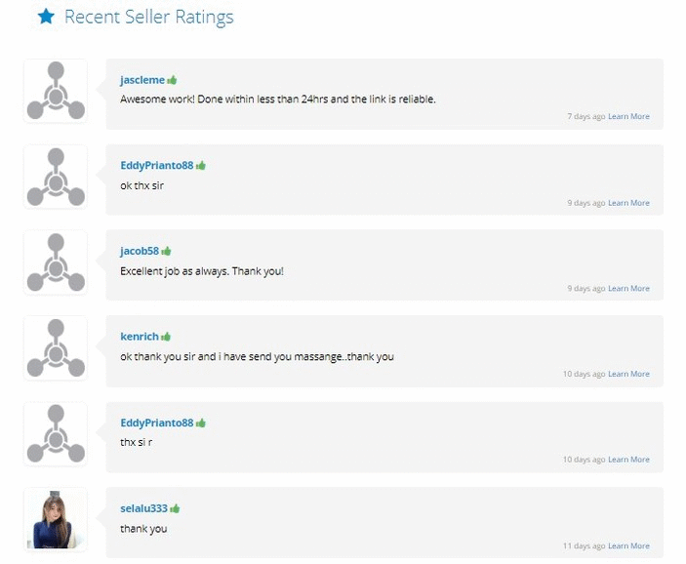Open the selalu333 username link

tap(144, 508)
